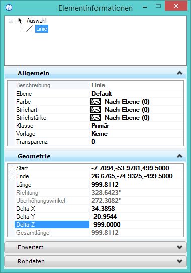This screenshot has width=191, height=273.
Task: Click the Strichstärke property label
Action: [31, 118]
